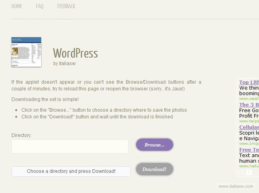Click the 'by italiasw' author text

pos(64,64)
